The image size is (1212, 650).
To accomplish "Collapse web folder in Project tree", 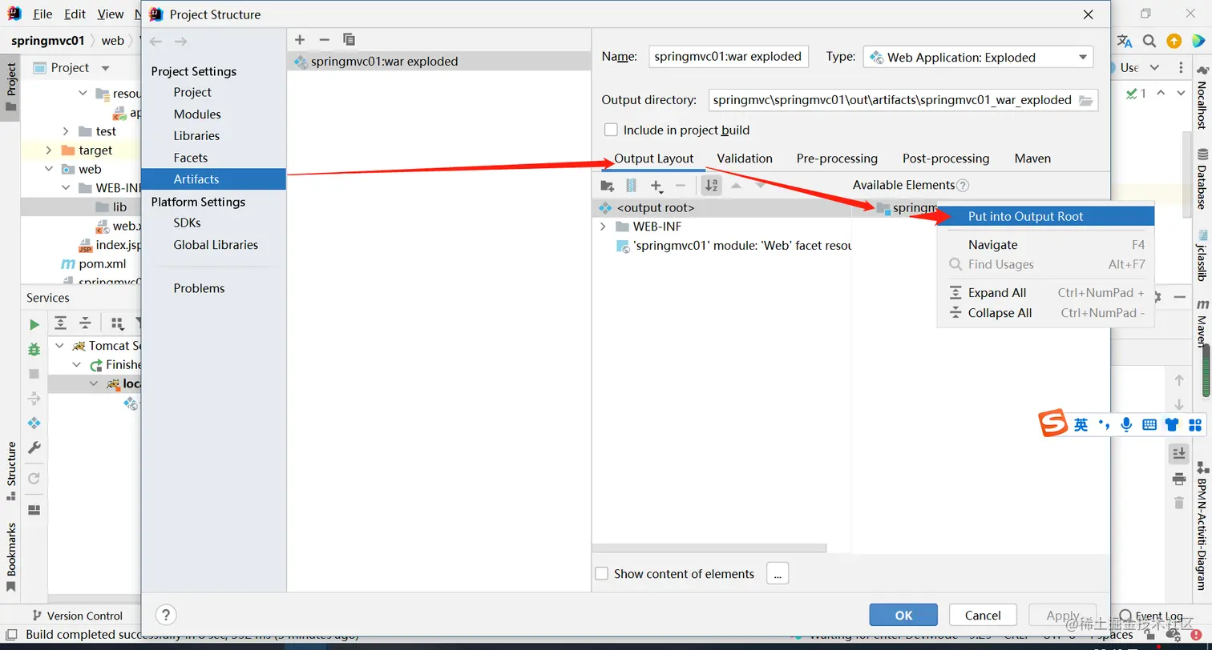I will coord(49,169).
